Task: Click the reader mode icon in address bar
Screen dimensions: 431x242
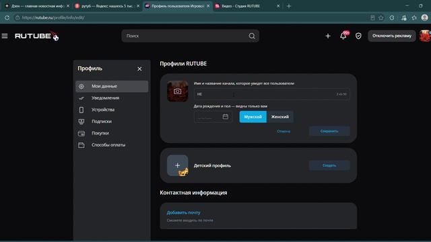Action: (372, 17)
